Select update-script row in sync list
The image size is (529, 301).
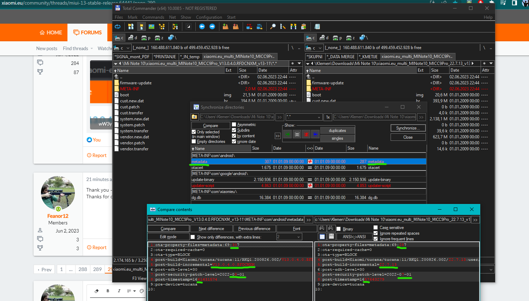[x=308, y=186]
